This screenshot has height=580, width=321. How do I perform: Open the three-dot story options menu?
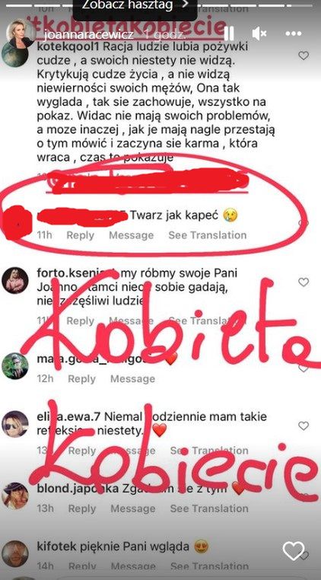click(x=294, y=33)
